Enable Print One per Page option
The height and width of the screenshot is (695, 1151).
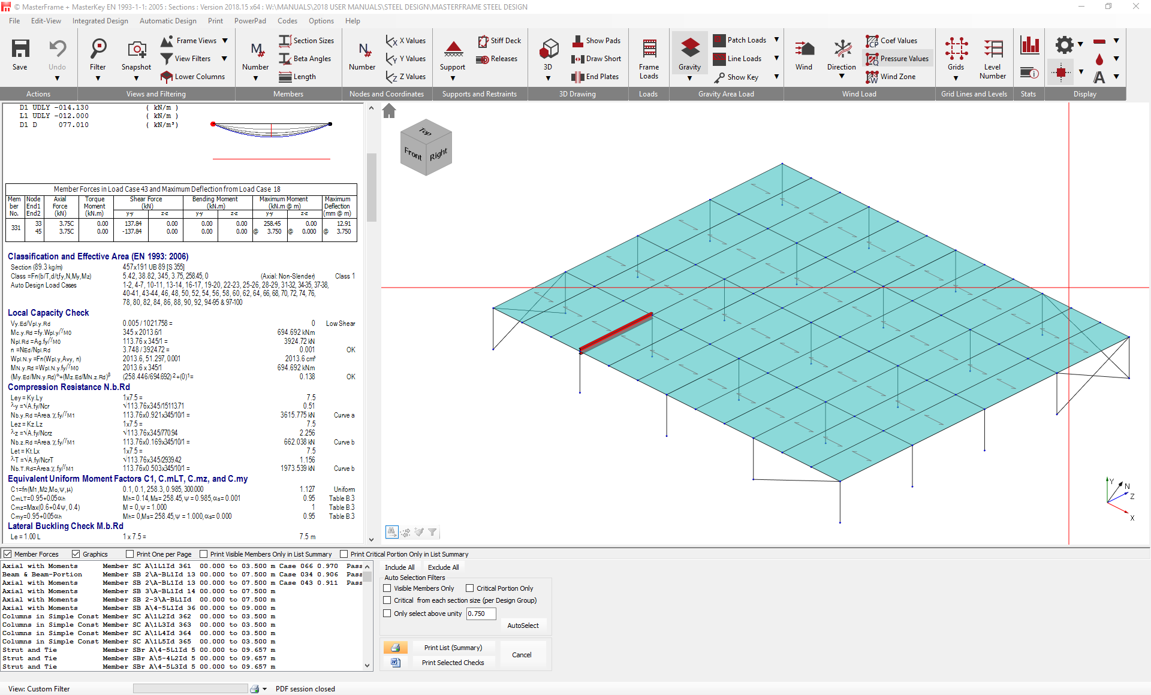130,554
